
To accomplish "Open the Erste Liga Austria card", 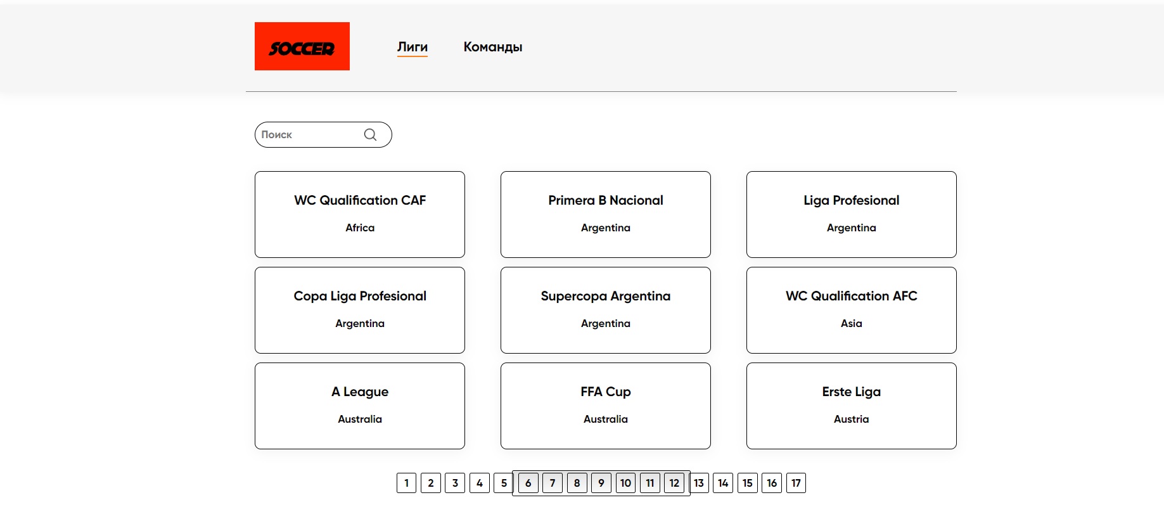I will (851, 406).
